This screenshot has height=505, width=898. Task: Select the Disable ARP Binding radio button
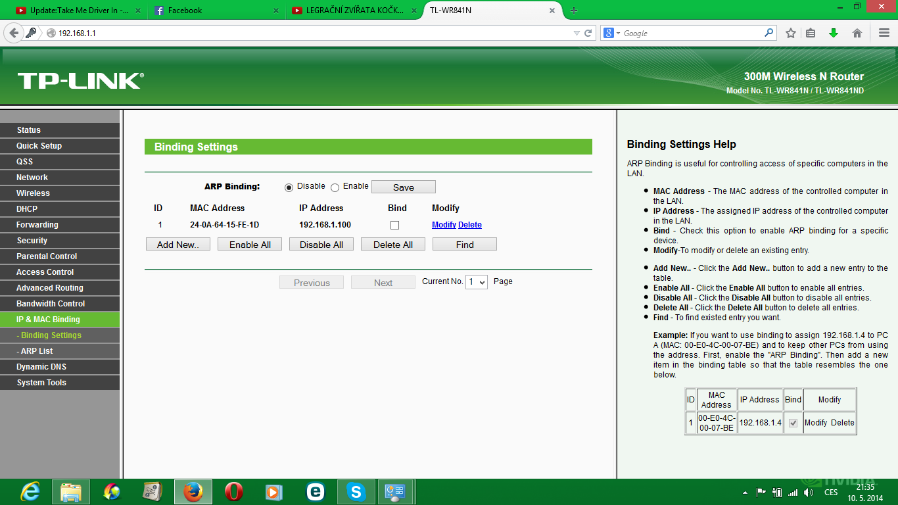pyautogui.click(x=289, y=187)
